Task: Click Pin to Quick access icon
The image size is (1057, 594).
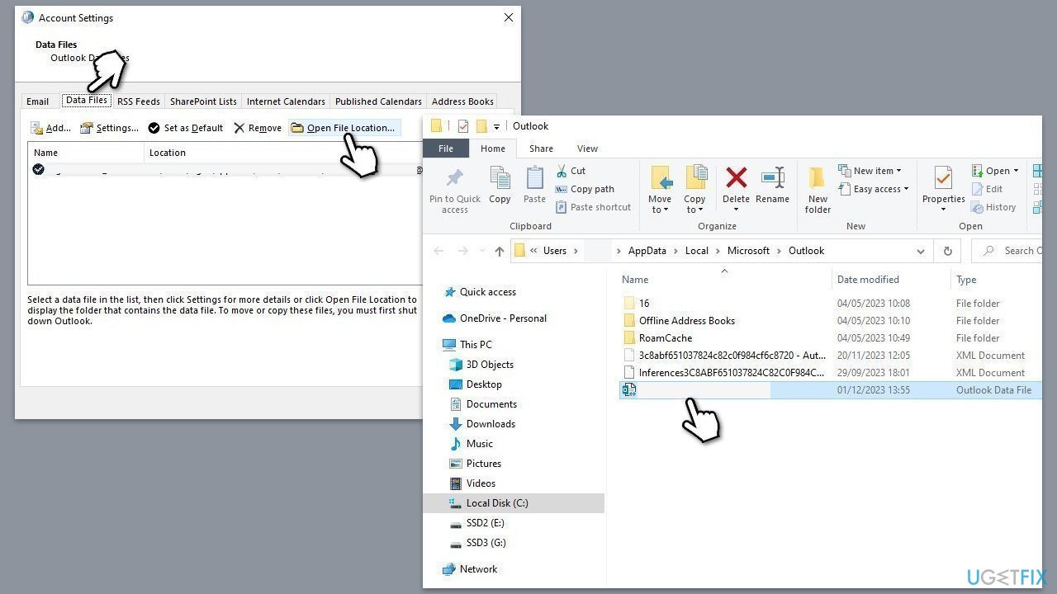Action: pos(454,177)
